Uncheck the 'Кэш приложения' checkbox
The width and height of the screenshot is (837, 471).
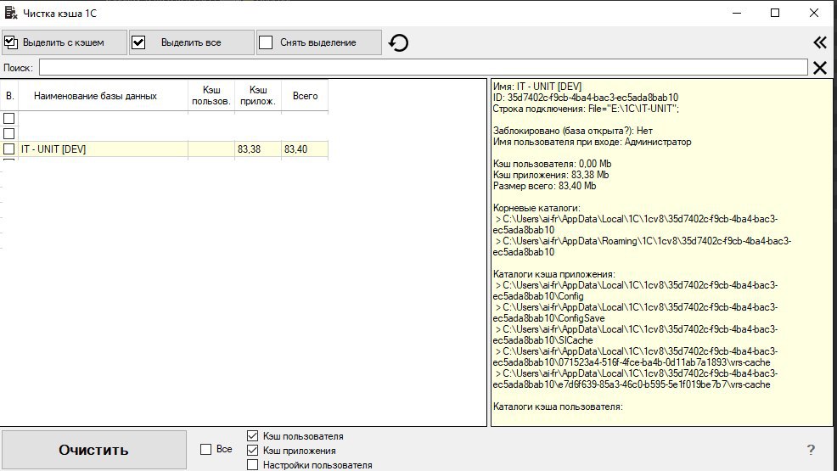[x=252, y=450]
